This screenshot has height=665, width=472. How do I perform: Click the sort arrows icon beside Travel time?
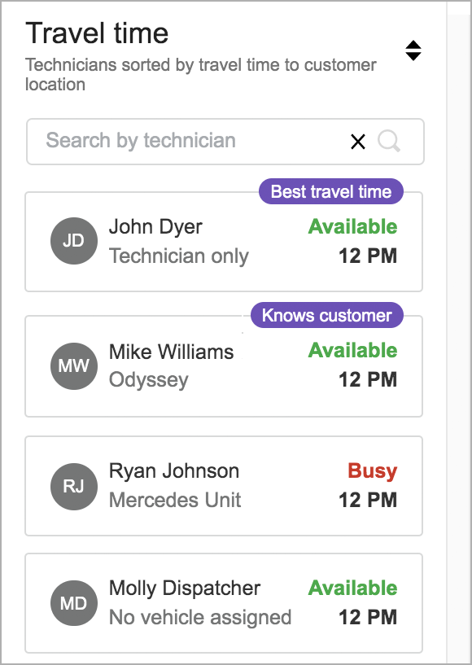(413, 51)
